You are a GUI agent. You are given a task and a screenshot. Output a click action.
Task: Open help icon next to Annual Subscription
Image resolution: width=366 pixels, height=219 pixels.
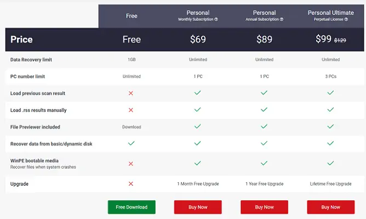point(282,19)
